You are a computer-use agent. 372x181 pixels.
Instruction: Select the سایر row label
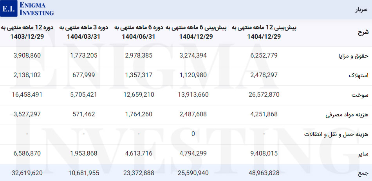[x=363, y=154]
